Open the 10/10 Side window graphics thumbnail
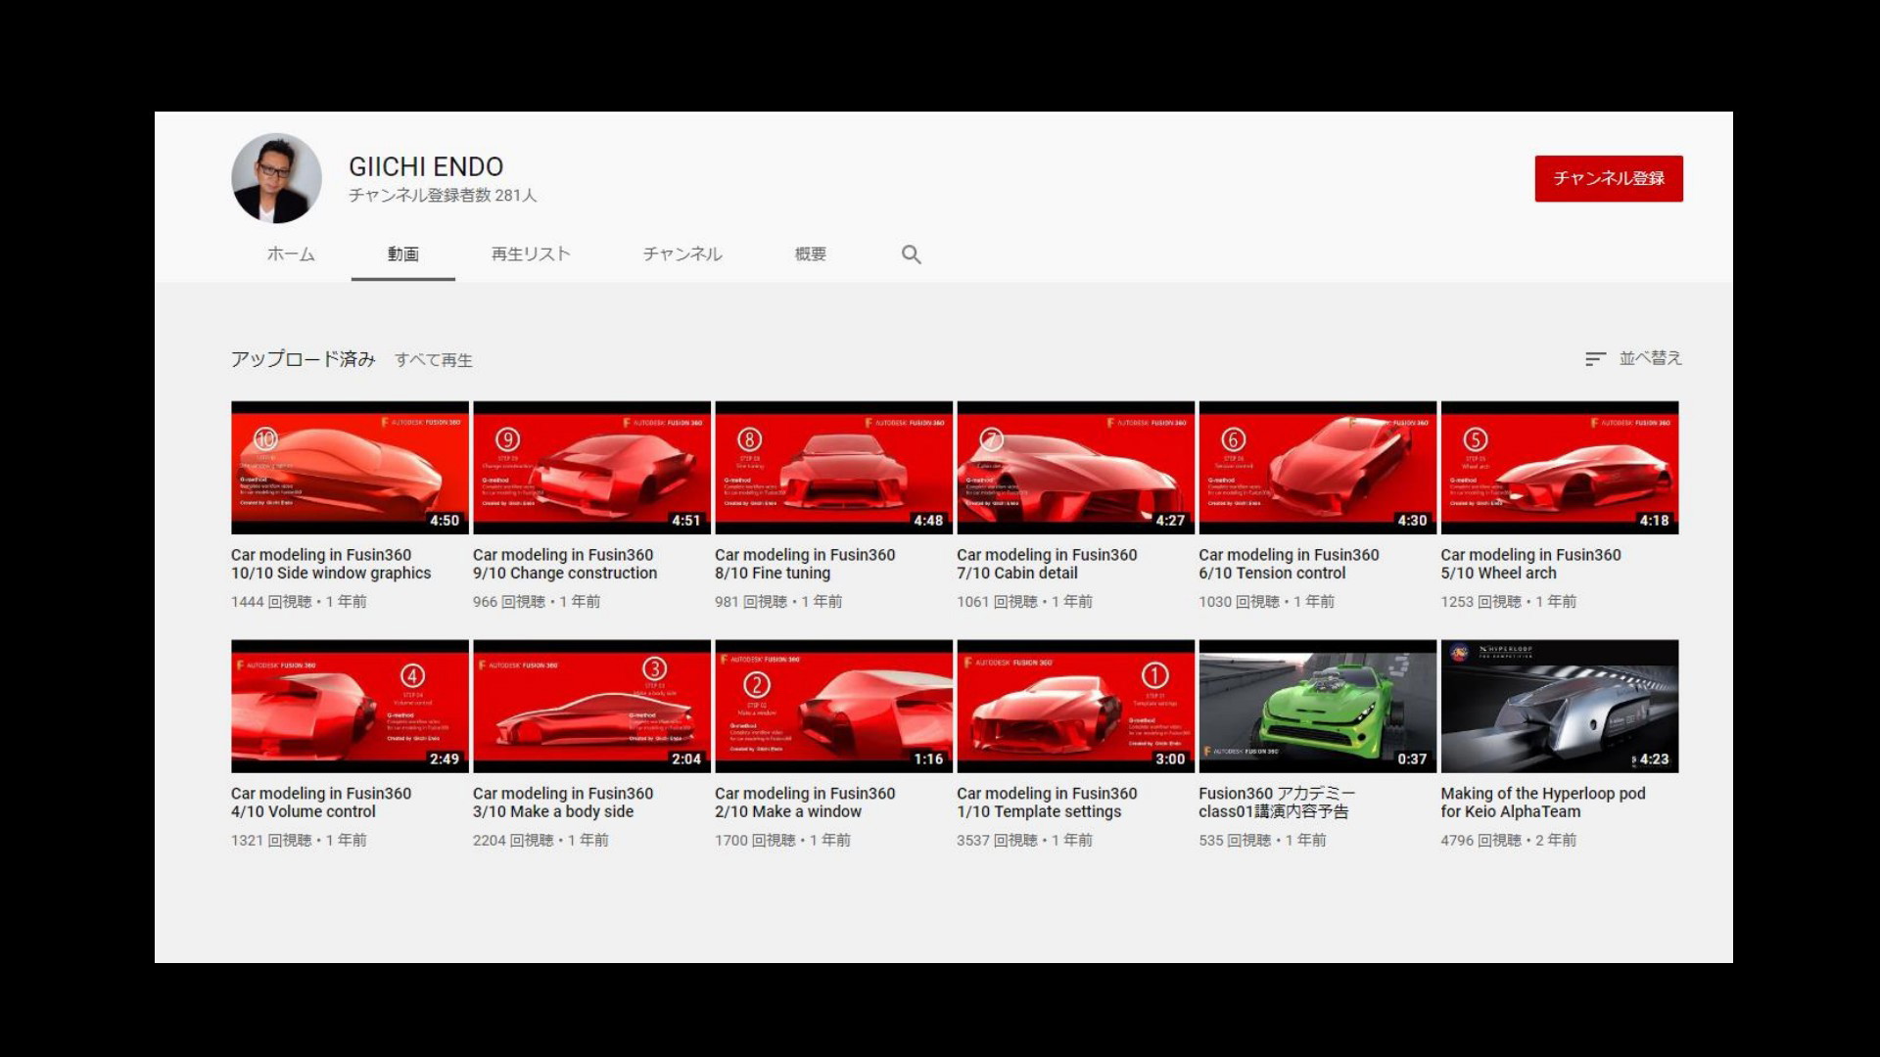Image resolution: width=1880 pixels, height=1057 pixels. click(350, 468)
